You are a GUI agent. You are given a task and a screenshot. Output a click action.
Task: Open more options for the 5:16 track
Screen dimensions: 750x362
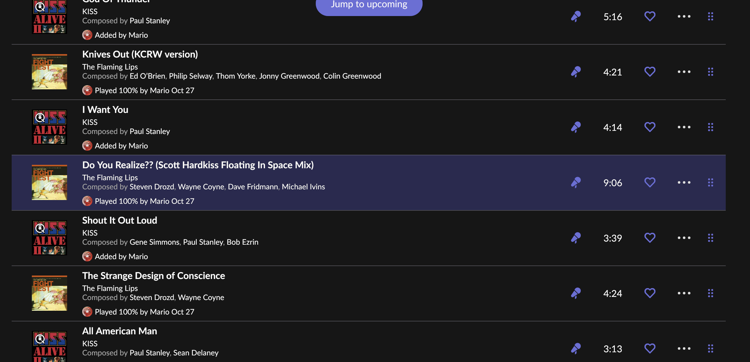[684, 16]
